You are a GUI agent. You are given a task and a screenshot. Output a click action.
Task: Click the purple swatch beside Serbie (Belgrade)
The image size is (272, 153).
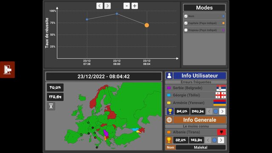tap(169, 88)
